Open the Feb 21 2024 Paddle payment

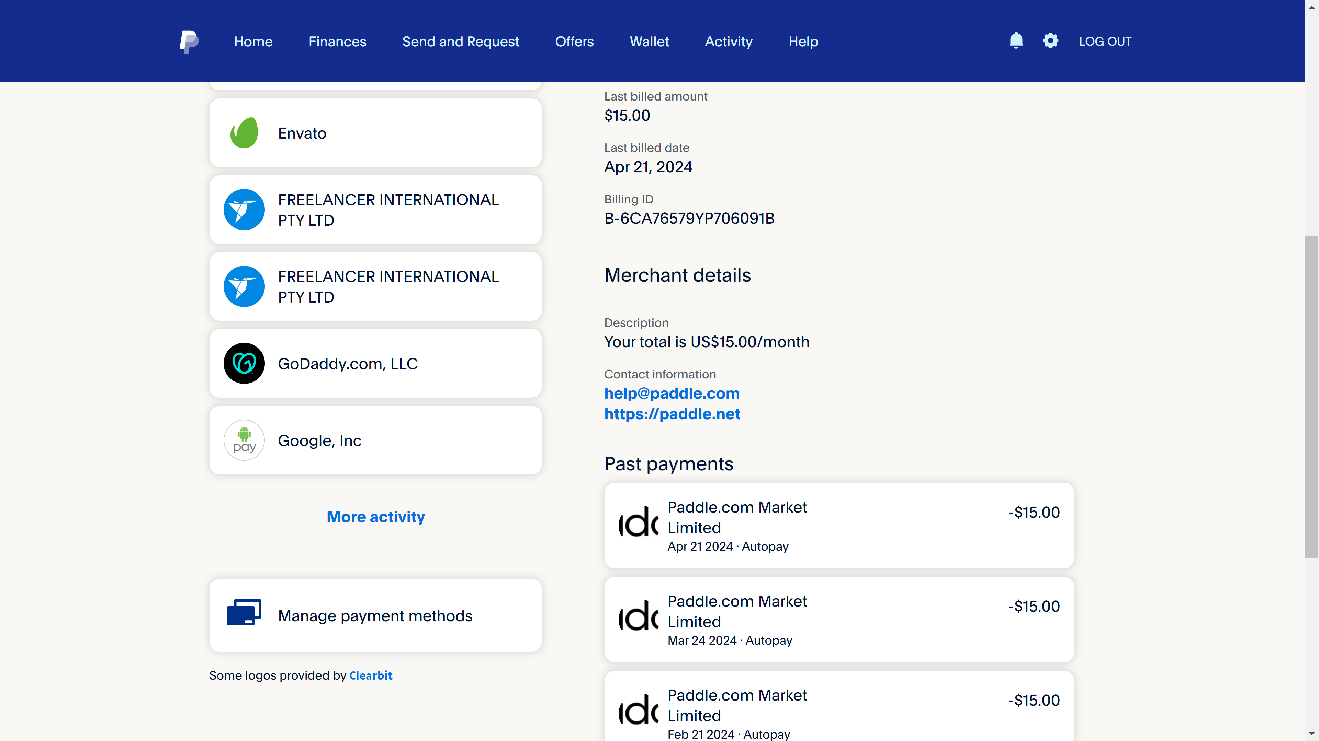coord(839,706)
